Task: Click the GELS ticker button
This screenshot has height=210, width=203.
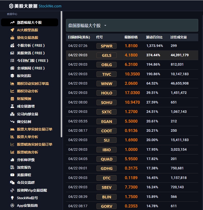Action: [x=107, y=55]
